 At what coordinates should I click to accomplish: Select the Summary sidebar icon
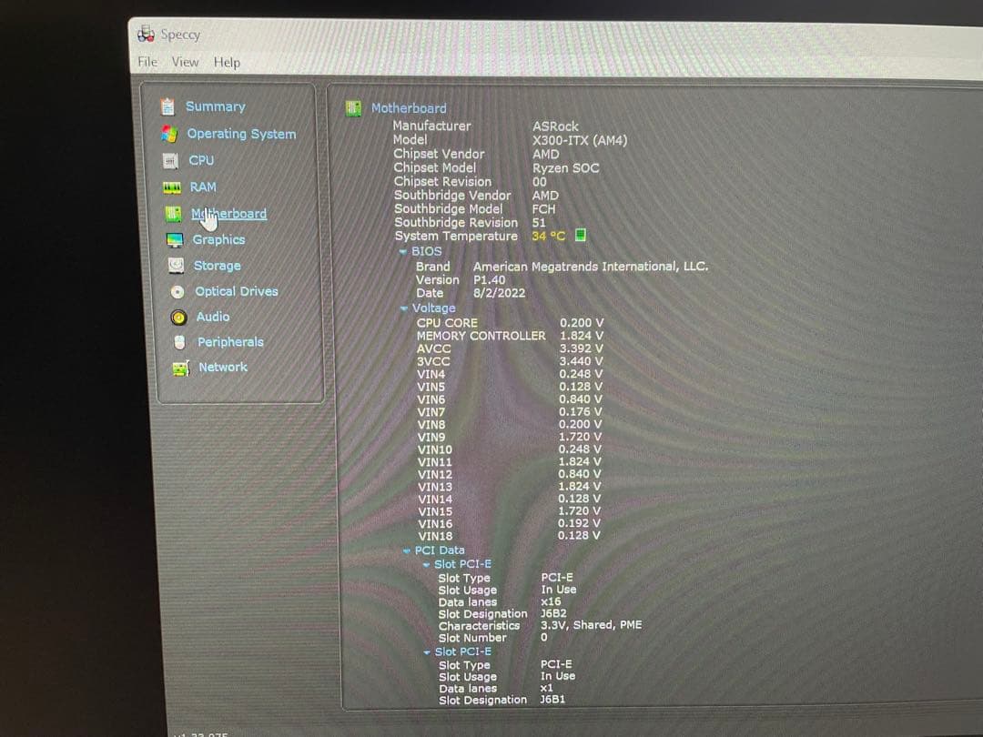[168, 106]
